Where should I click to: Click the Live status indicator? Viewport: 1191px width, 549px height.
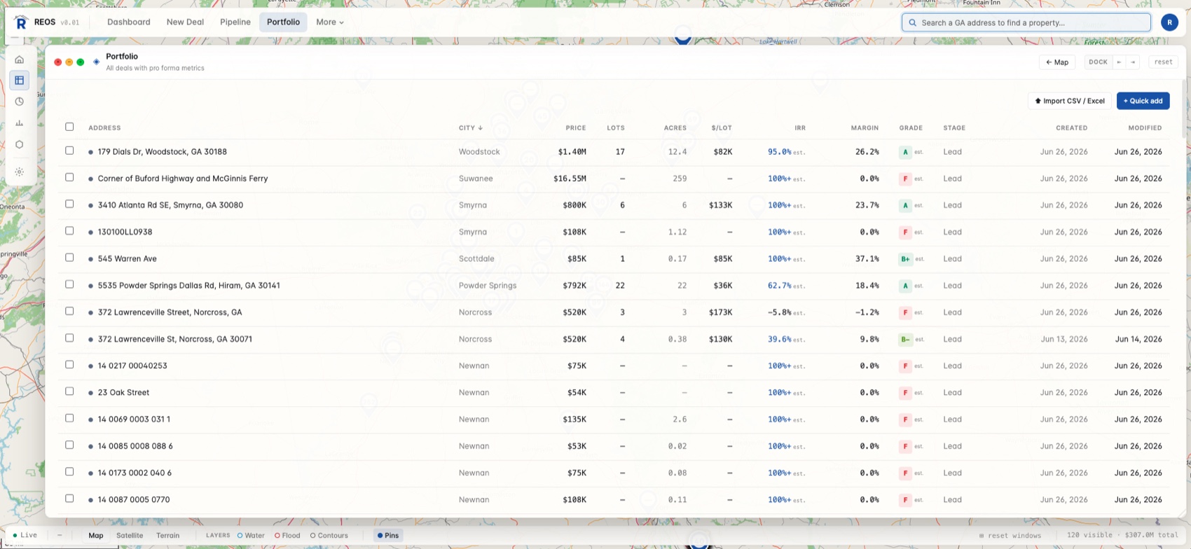point(25,535)
